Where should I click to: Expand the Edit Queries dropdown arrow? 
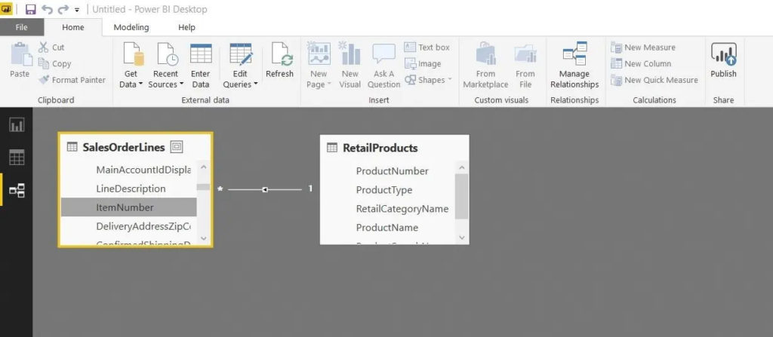click(255, 84)
